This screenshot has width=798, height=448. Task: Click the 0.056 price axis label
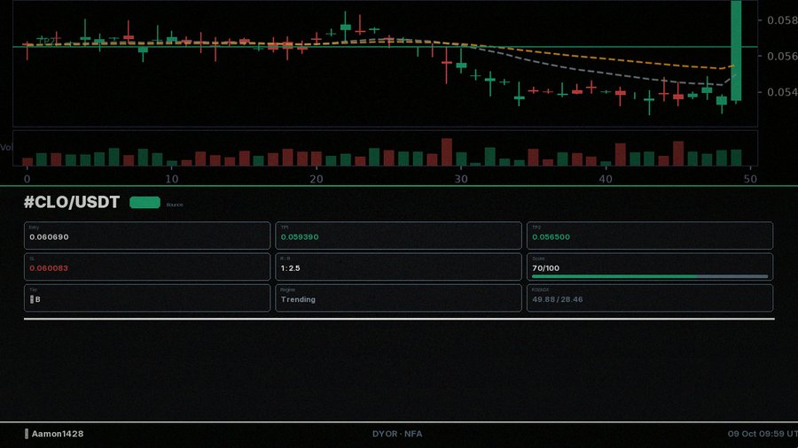click(x=782, y=56)
